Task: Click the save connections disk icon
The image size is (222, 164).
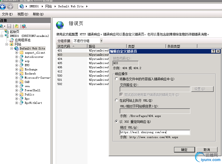Action: (9, 26)
